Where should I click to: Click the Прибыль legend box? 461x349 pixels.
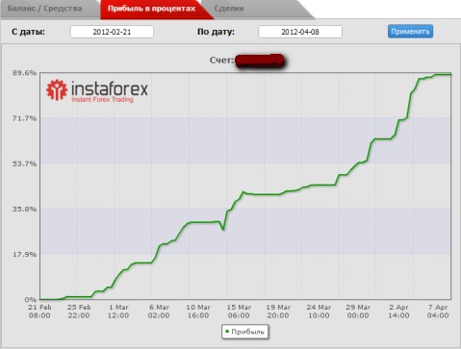tap(245, 332)
